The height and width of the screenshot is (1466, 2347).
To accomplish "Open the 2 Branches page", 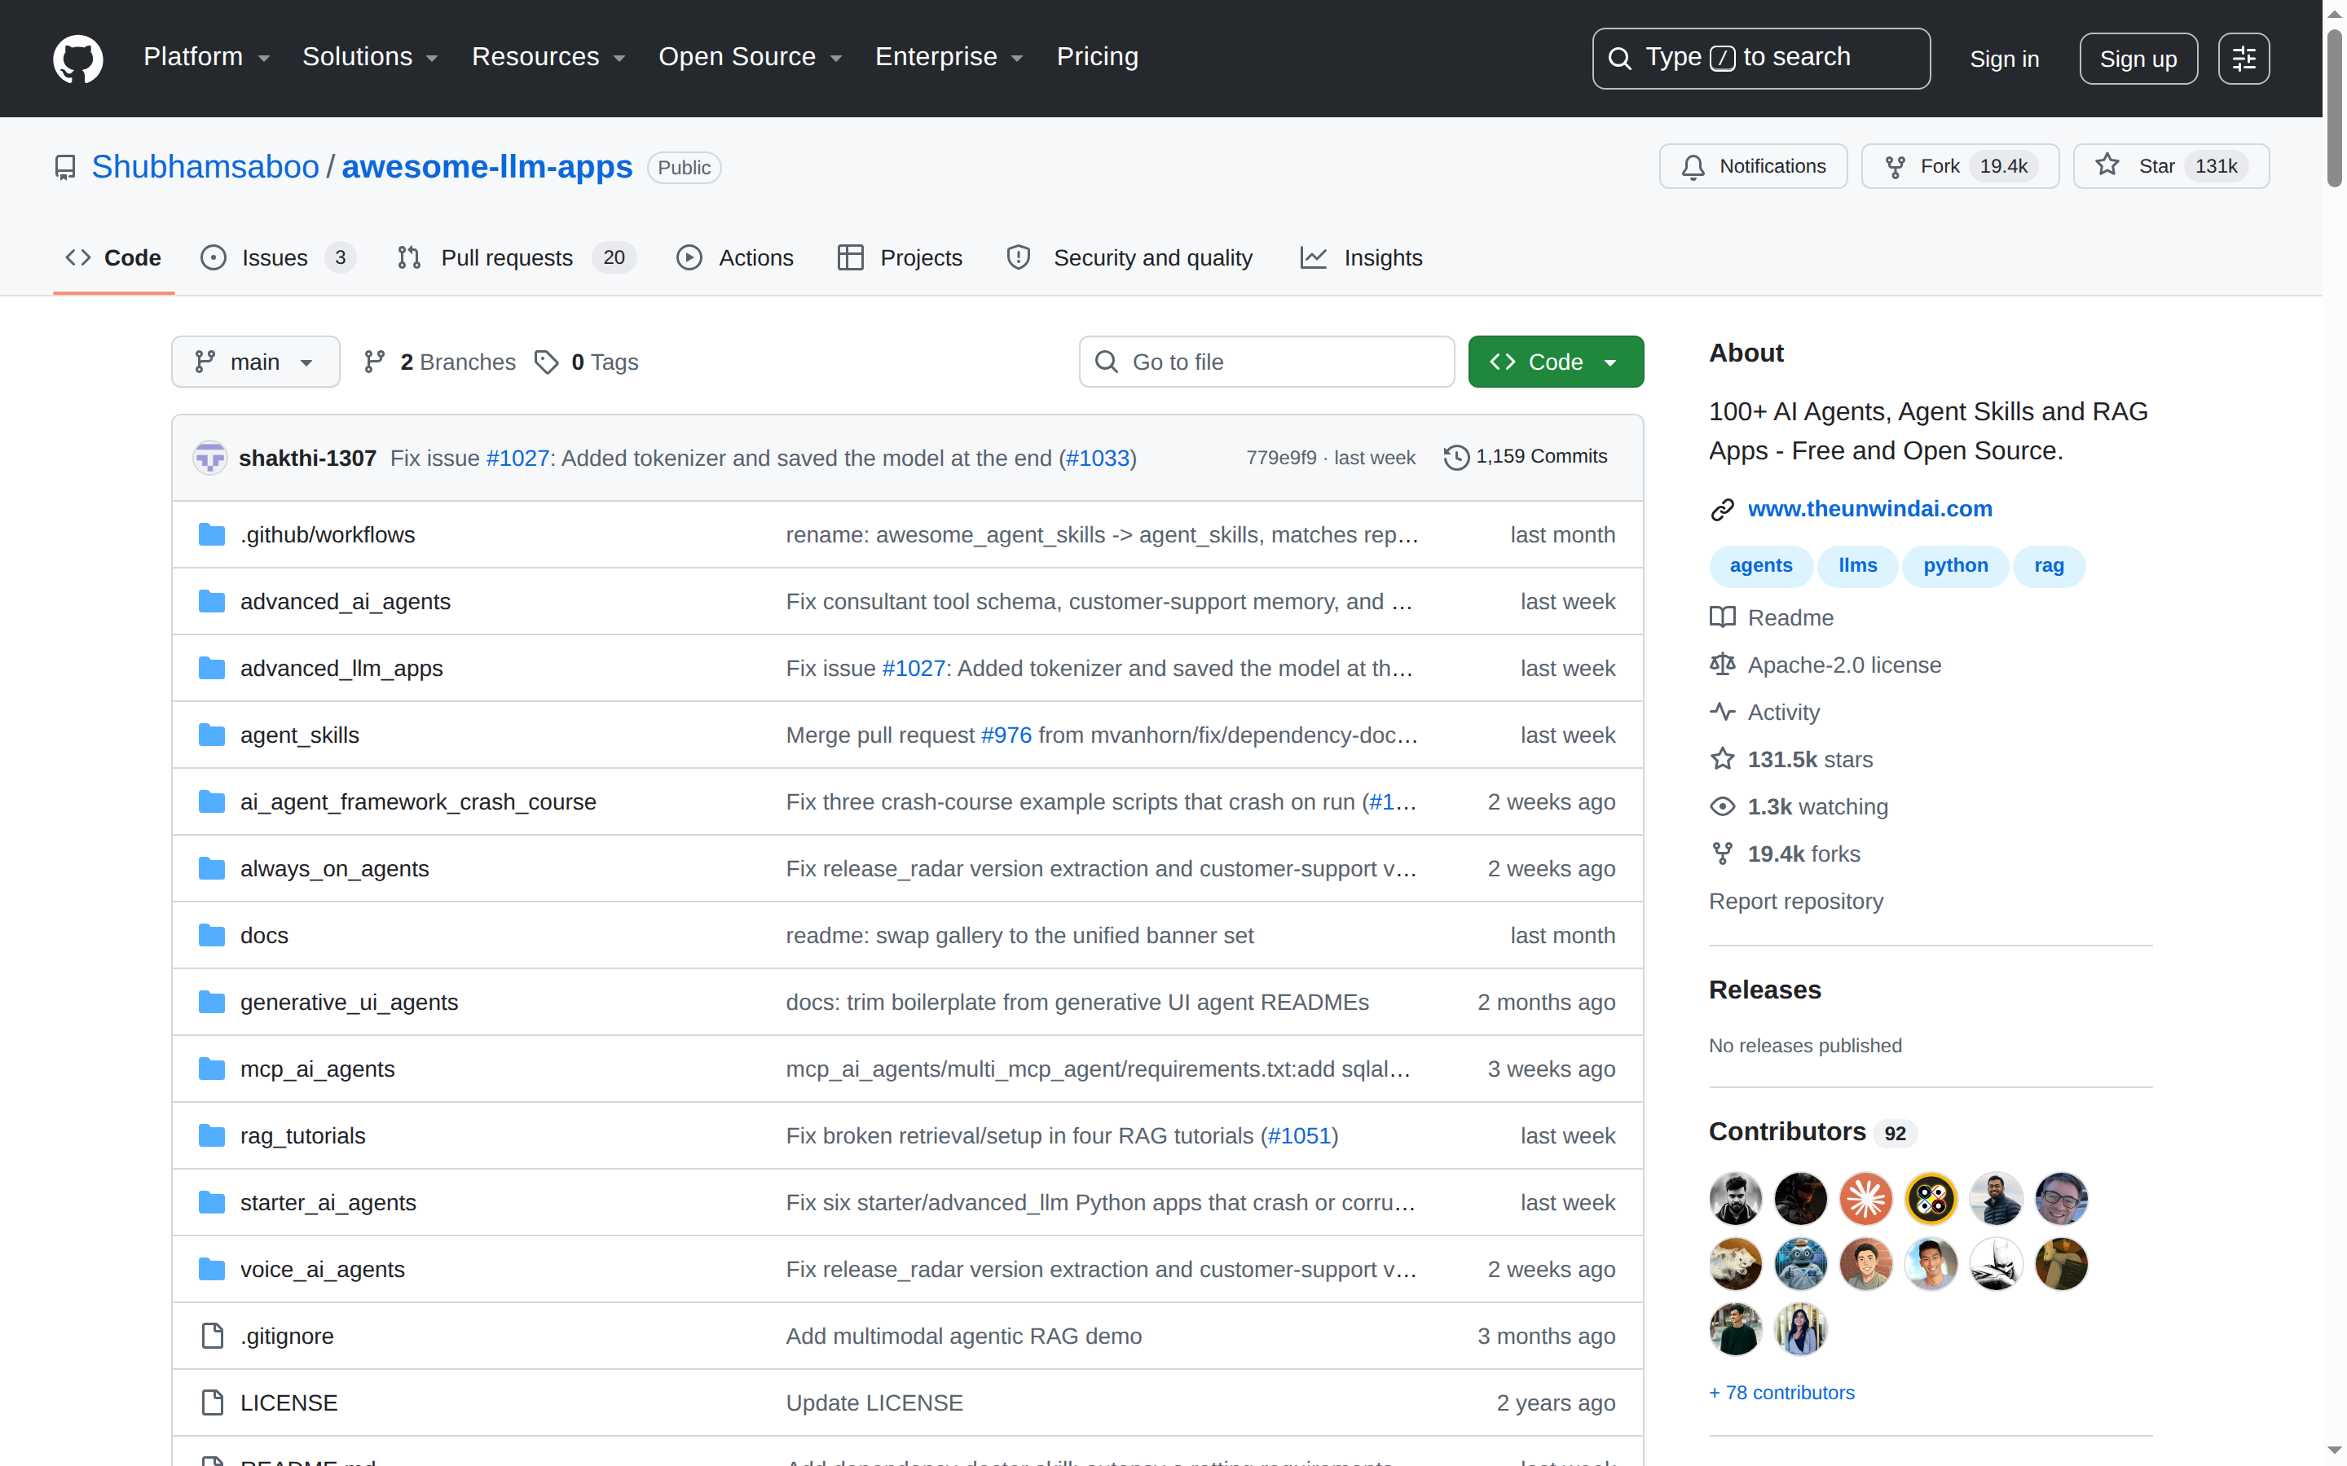I will 439,362.
